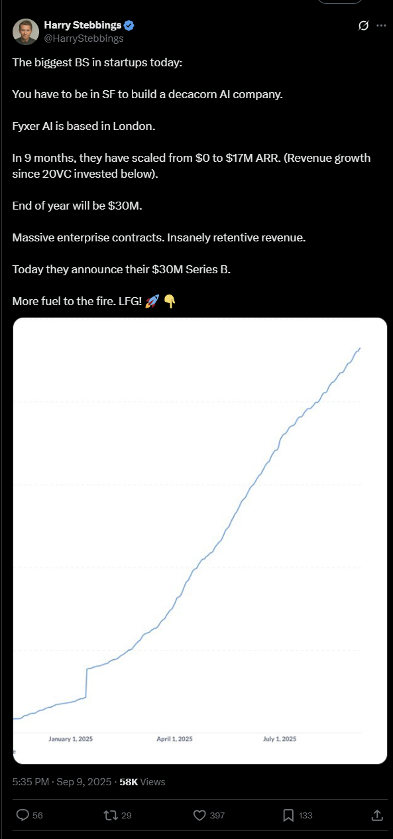Open Harry Stebbings' profile via avatar
Viewport: 393px width, 839px height.
click(x=26, y=31)
